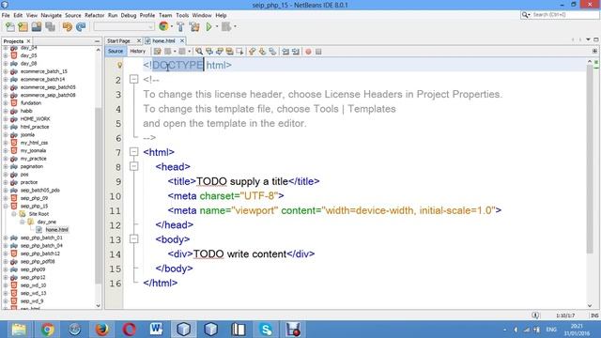Click the Projects panel vertical scrollbar
The height and width of the screenshot is (338, 601).
pyautogui.click(x=98, y=195)
